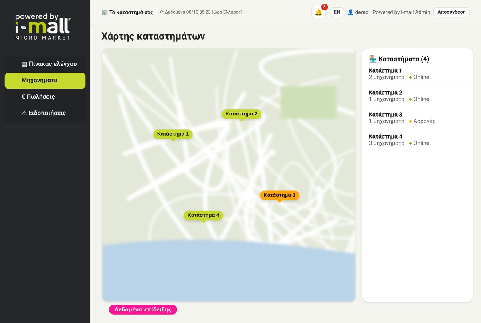Screen dimensions: 481x323
Task: Click the Κατάστημα 4 map marker
Action: click(x=203, y=216)
